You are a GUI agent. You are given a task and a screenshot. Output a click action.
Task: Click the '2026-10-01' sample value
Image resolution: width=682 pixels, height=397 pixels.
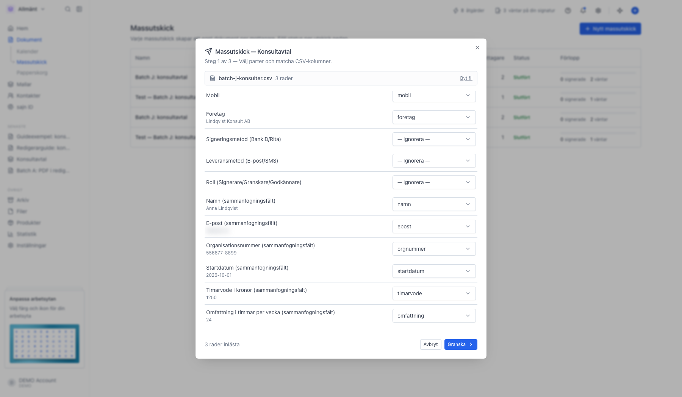pos(219,275)
